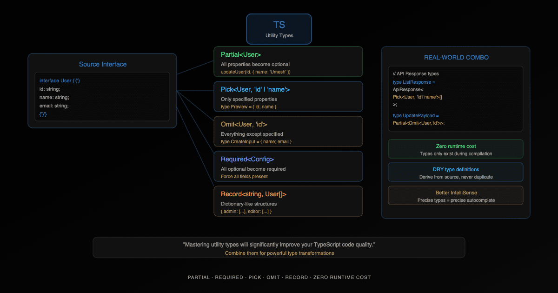The width and height of the screenshot is (558, 293).
Task: Select the DRY type definitions box
Action: [x=455, y=172]
